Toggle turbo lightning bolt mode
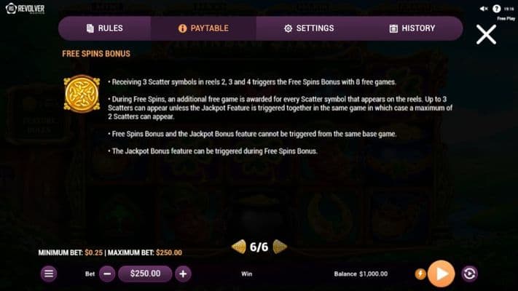The image size is (518, 291). point(420,274)
